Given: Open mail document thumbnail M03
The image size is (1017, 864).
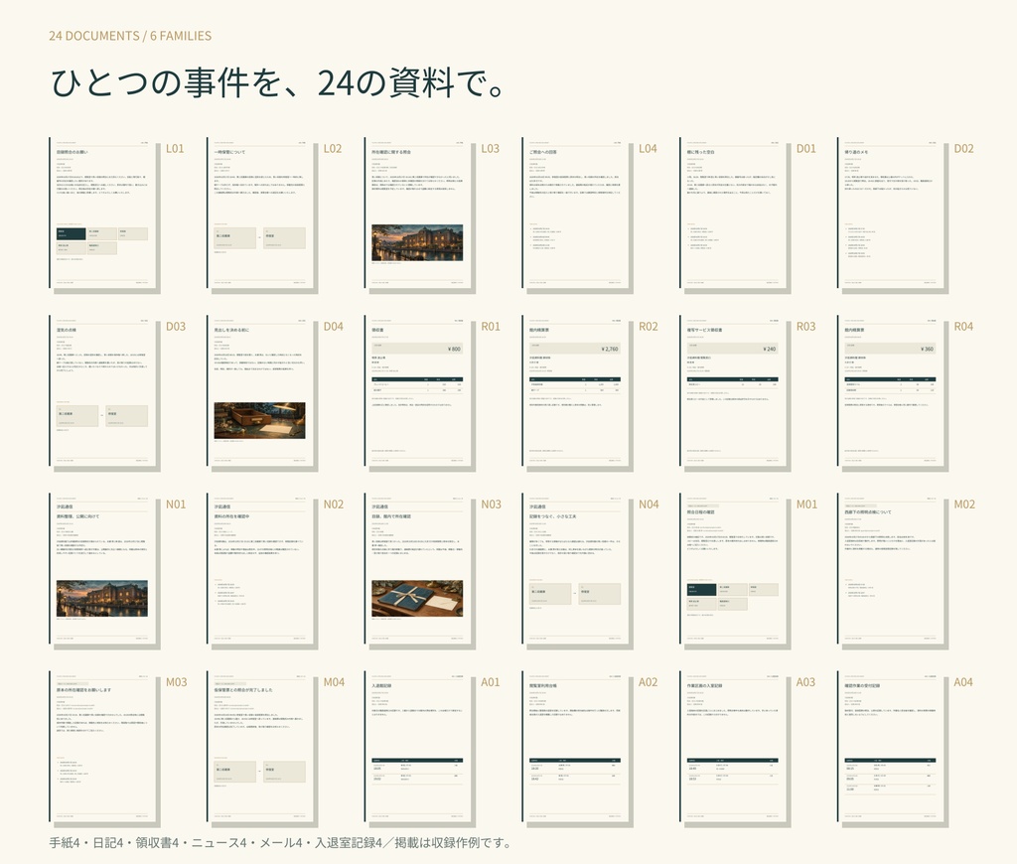Looking at the screenshot, I should coord(102,746).
